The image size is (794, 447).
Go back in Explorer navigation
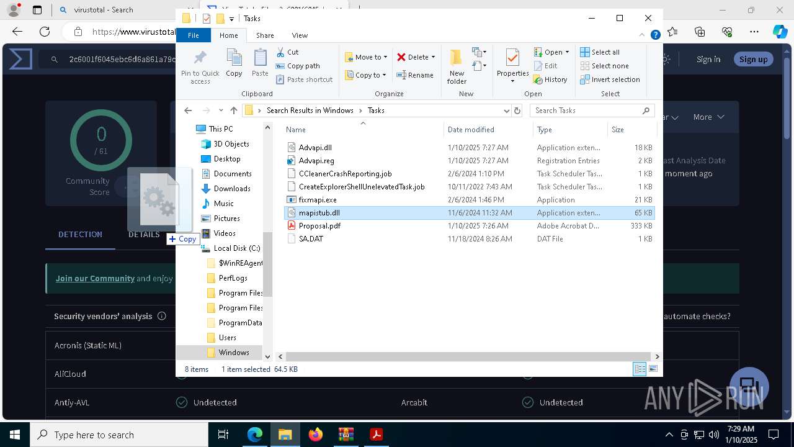coord(188,111)
